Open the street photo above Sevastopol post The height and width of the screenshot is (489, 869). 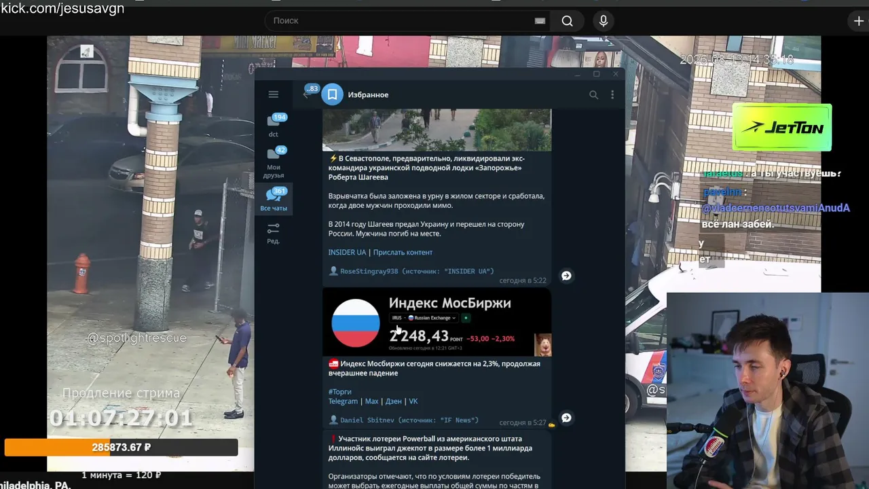(x=437, y=130)
